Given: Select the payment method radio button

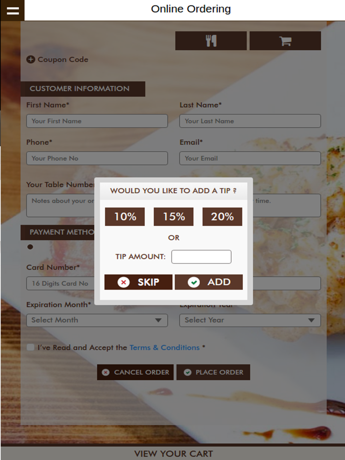Looking at the screenshot, I should tap(31, 247).
